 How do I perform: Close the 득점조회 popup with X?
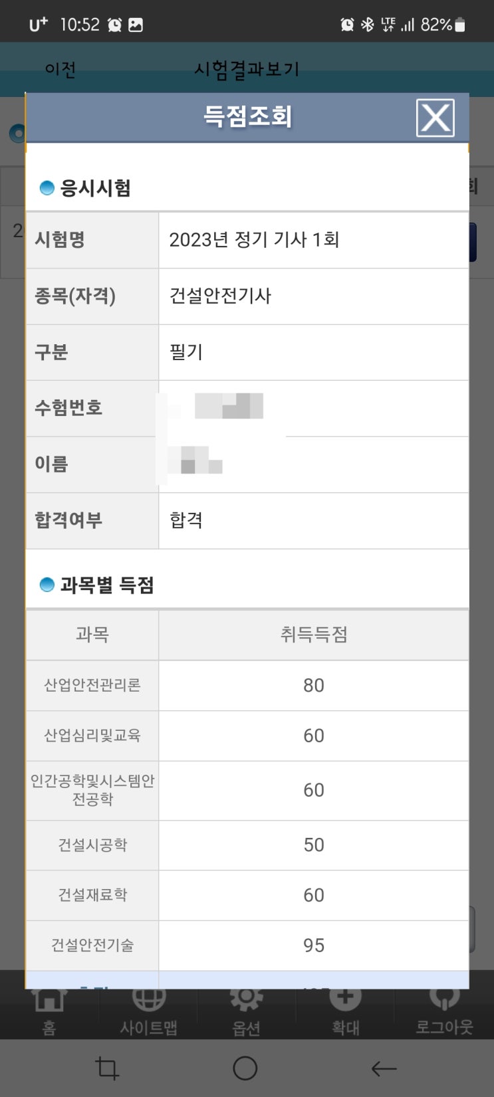coord(435,118)
